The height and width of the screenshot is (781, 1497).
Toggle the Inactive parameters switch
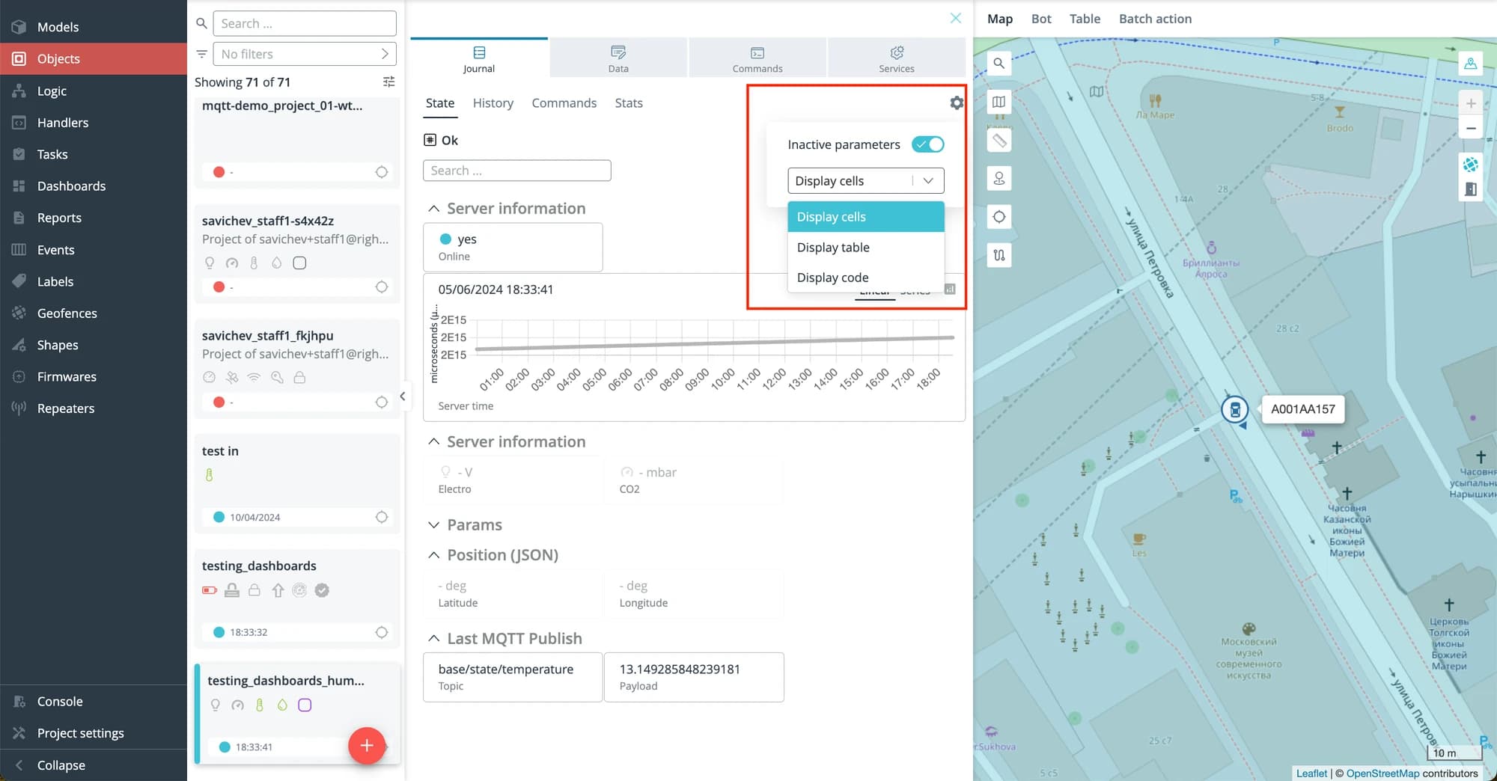[x=927, y=144]
